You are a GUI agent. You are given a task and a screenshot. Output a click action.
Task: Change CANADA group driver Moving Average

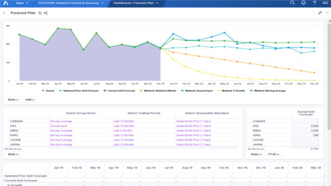point(61,121)
